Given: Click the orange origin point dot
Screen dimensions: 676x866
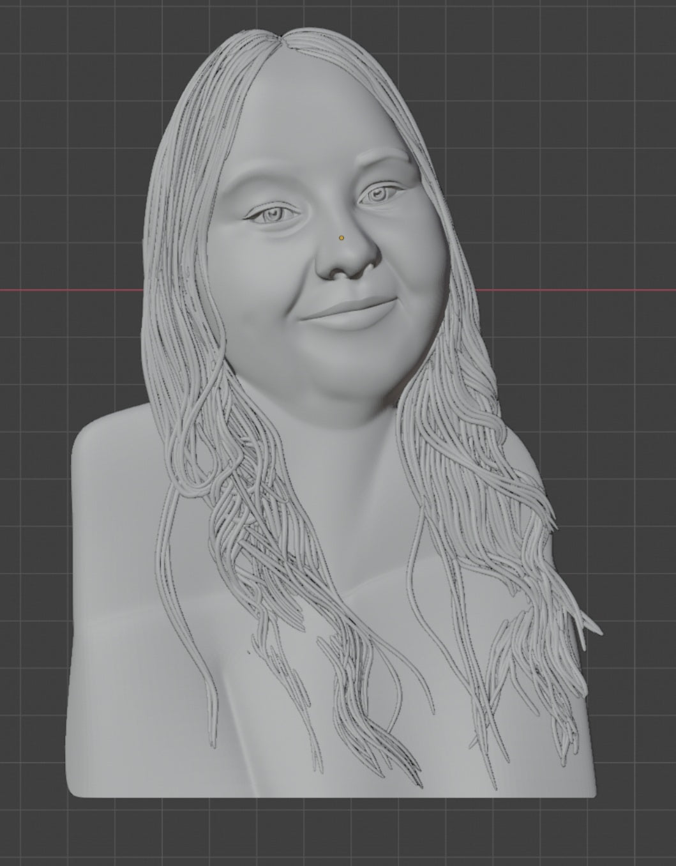Looking at the screenshot, I should pos(342,238).
